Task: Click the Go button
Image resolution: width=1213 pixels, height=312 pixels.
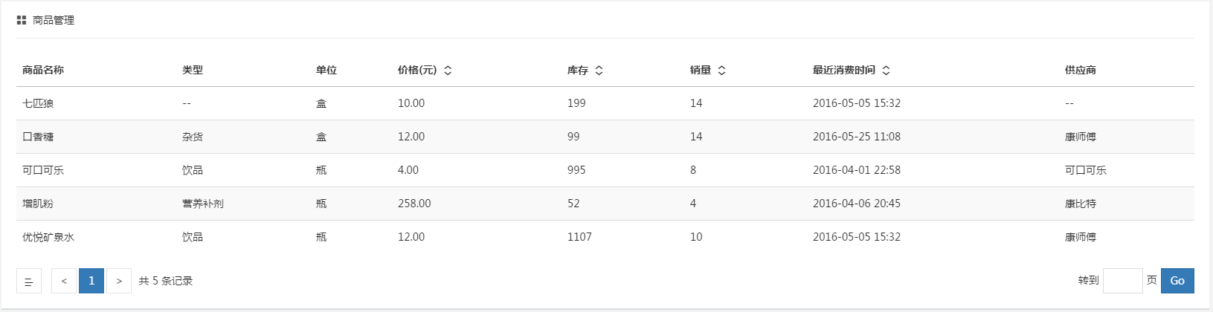Action: pyautogui.click(x=1177, y=281)
